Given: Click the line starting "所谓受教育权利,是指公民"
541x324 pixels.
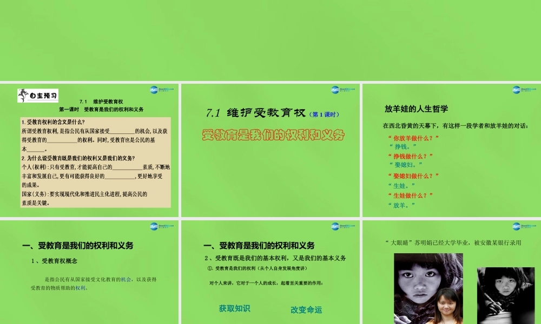Looking at the screenshot, I should [95, 131].
